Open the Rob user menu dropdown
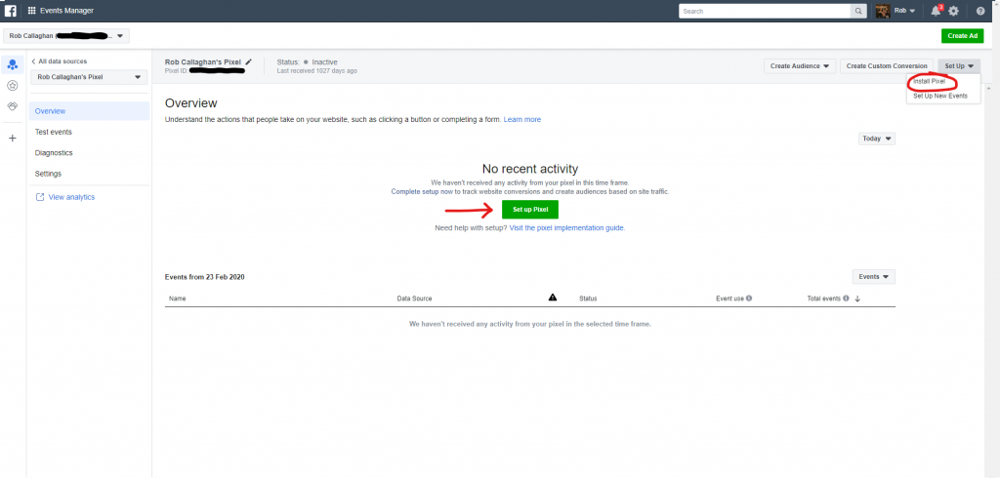This screenshot has height=478, width=1000. (x=905, y=11)
